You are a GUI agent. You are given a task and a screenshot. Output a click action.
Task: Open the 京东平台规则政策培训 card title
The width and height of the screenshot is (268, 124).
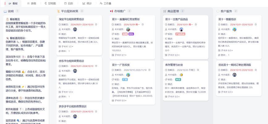pos(71,61)
